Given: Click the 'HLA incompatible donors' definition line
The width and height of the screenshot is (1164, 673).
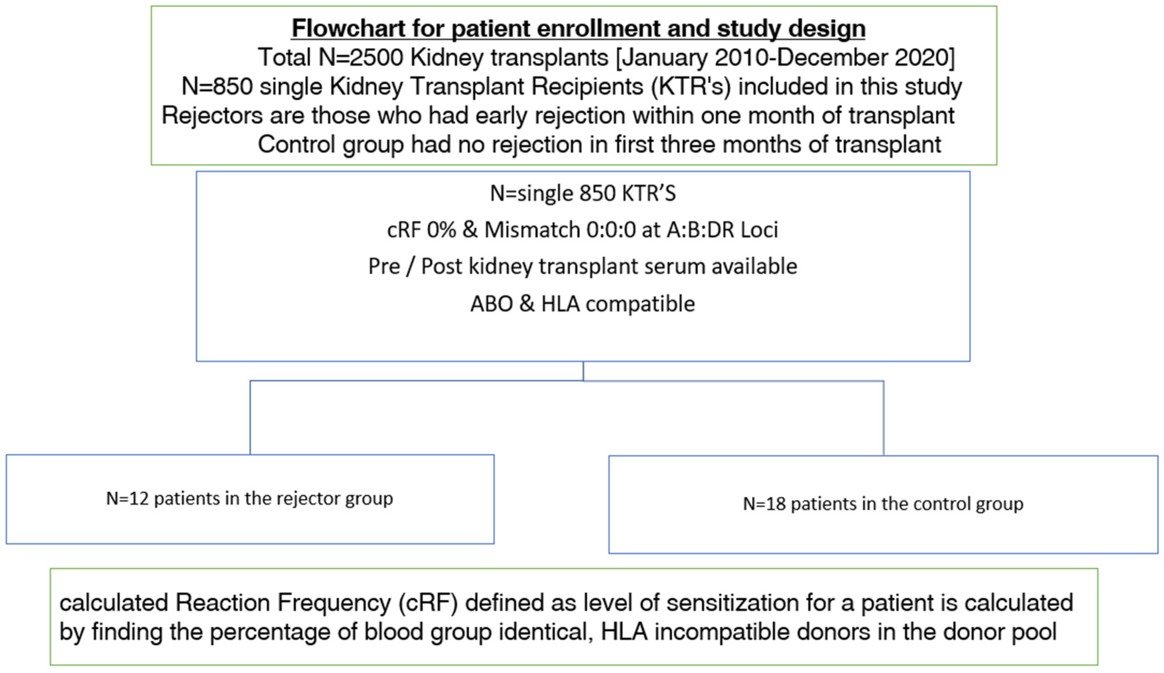Looking at the screenshot, I should [x=558, y=632].
